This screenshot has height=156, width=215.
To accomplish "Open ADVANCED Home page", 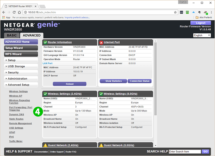I will (x=21, y=42).
